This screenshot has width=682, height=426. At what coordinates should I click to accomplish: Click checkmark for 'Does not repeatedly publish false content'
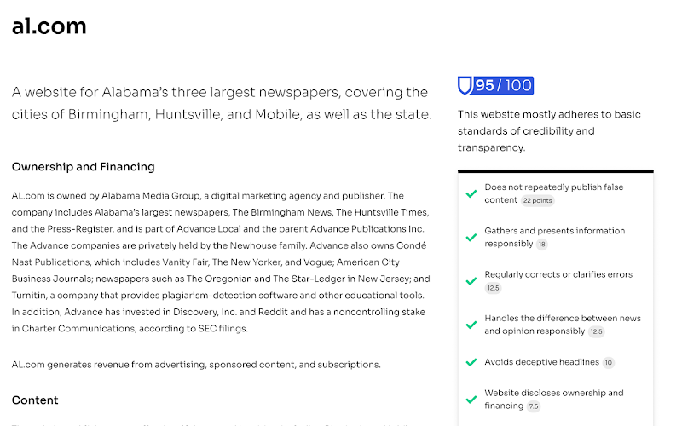[x=471, y=194]
